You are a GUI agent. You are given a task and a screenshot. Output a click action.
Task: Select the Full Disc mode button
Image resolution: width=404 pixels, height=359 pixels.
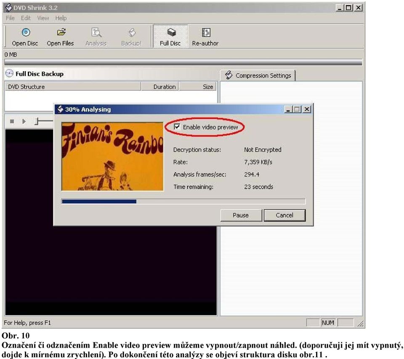pos(170,36)
